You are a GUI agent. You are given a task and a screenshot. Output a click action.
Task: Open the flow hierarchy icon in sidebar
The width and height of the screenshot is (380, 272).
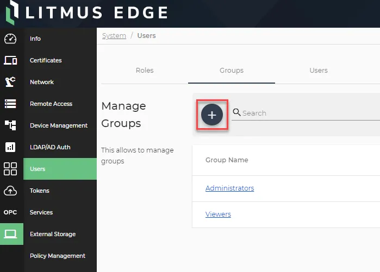[10, 125]
